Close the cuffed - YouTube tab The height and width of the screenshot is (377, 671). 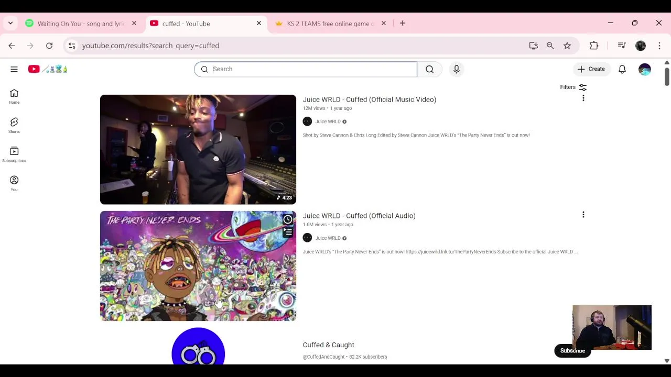point(259,23)
